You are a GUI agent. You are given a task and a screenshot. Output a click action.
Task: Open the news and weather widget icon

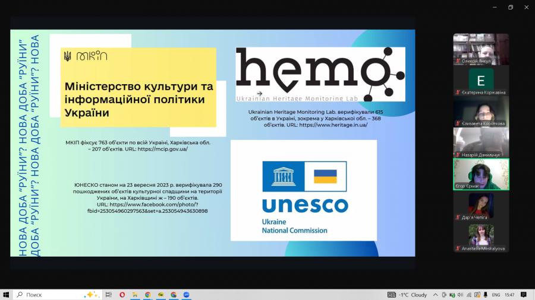coord(392,295)
